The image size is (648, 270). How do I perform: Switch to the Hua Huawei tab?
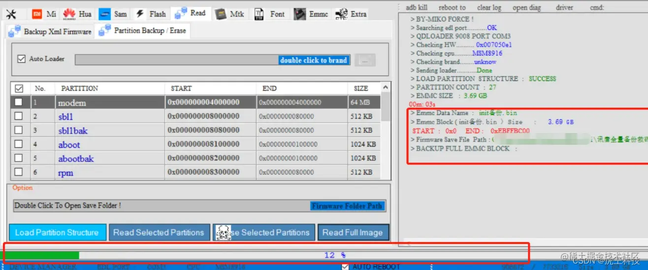click(x=77, y=14)
